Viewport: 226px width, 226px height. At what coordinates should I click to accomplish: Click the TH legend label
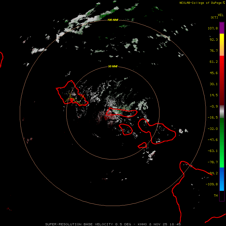click(216, 196)
